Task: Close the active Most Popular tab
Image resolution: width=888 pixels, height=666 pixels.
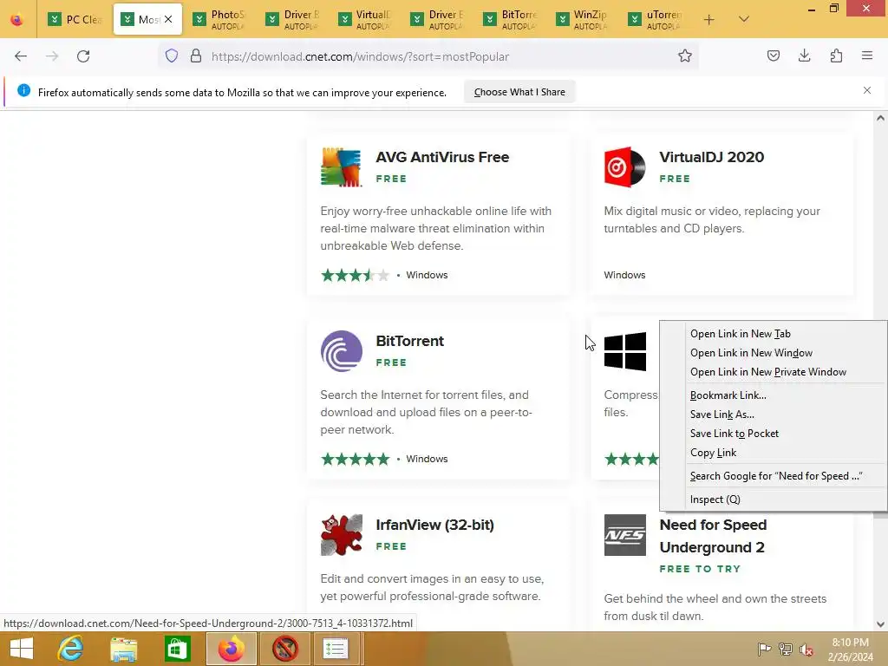Action: (168, 19)
